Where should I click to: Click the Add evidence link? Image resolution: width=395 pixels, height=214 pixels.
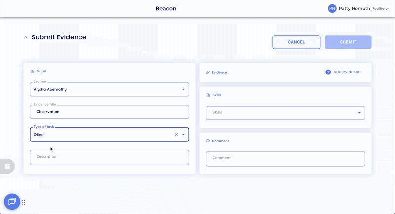[x=347, y=72]
